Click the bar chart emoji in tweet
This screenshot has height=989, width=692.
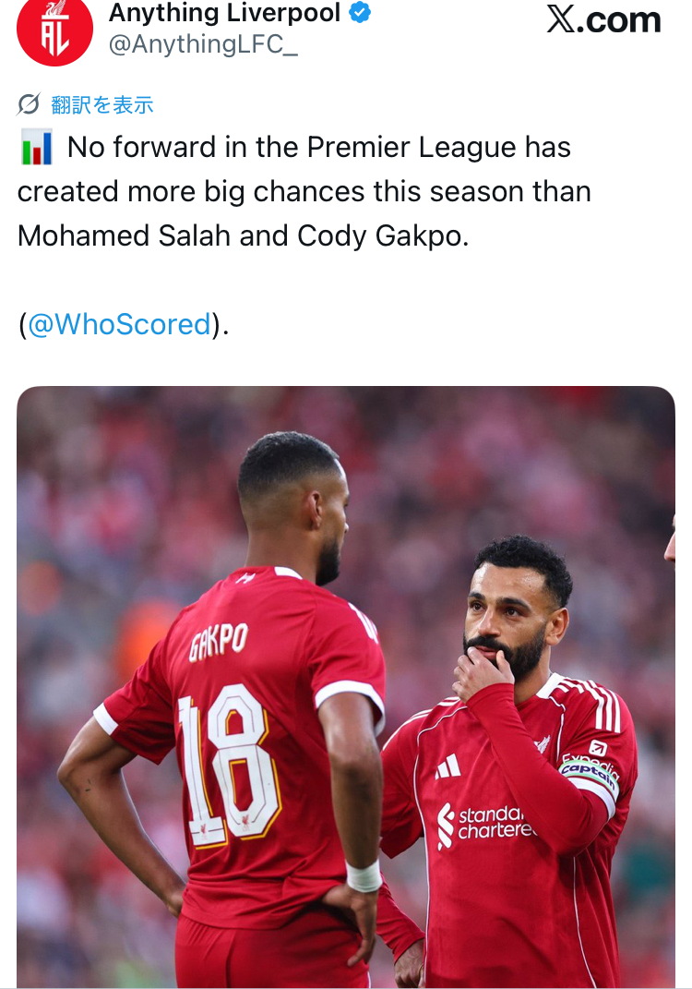coord(37,147)
